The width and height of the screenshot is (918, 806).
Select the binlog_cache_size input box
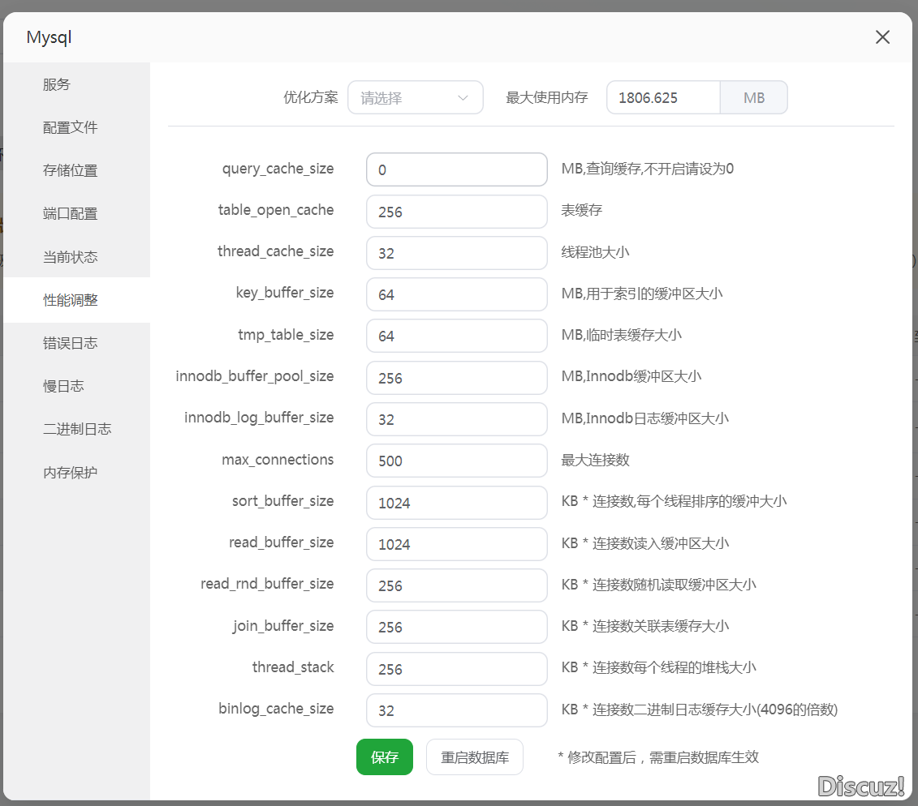456,710
